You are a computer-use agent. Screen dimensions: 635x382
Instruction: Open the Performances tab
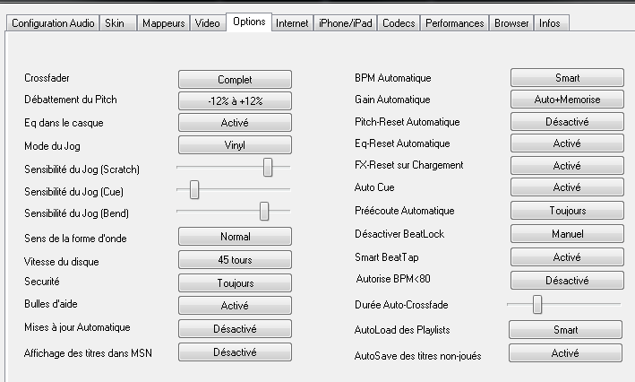pyautogui.click(x=454, y=23)
